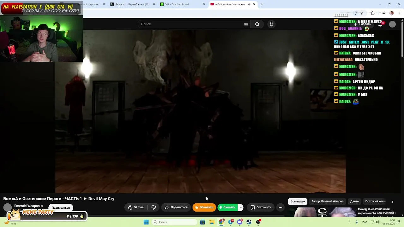Click the microphone icon in the system tray
Viewport: 404px width, 227px height.
pos(357,222)
